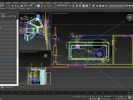The height and width of the screenshot is (100, 133).
Task: Click ViewCube in Top viewport
Action: point(130,17)
